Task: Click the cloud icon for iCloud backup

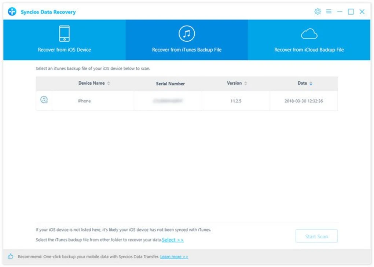Action: pos(309,34)
